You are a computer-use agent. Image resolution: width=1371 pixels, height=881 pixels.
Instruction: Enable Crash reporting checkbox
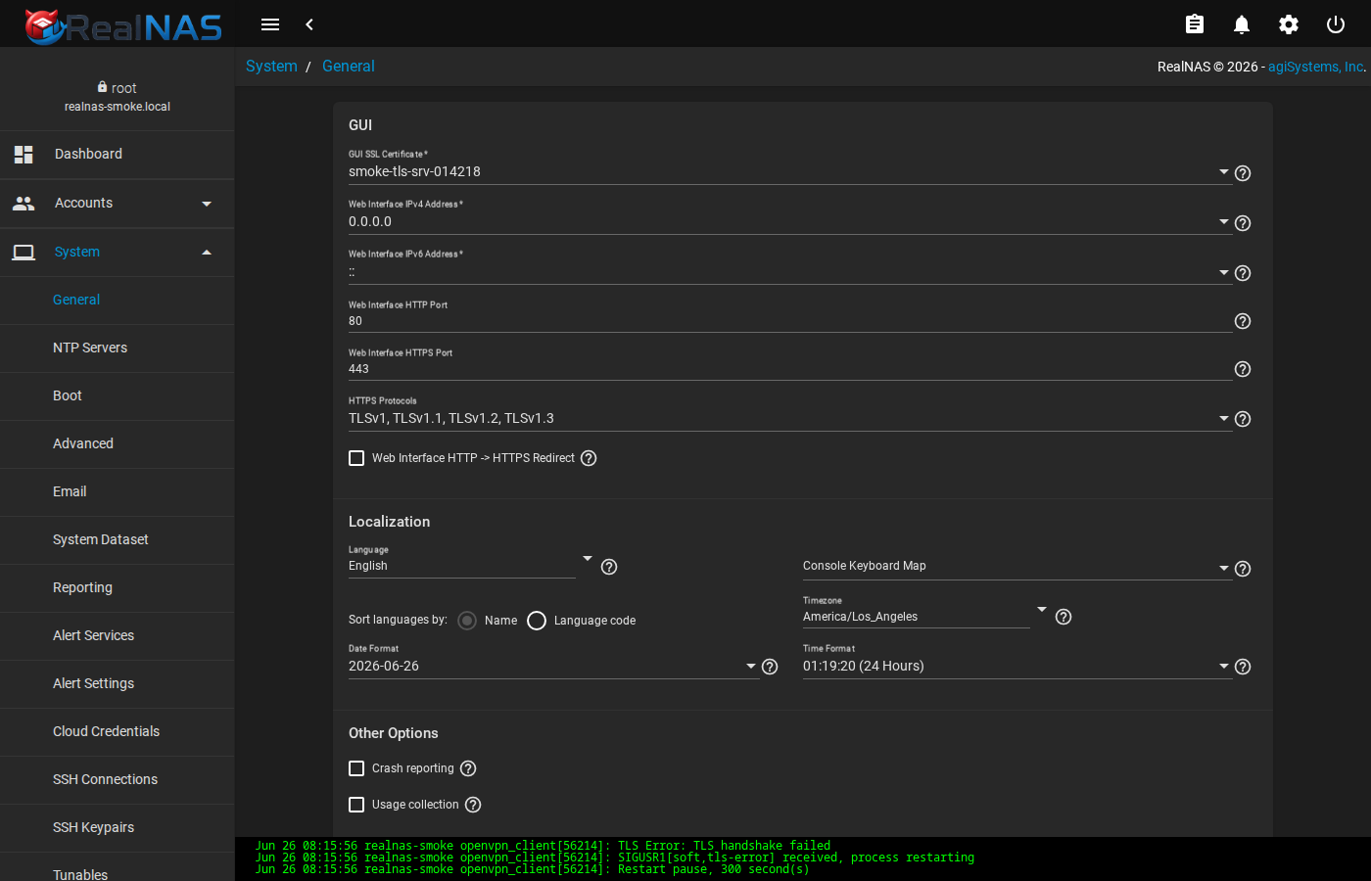pyautogui.click(x=356, y=768)
